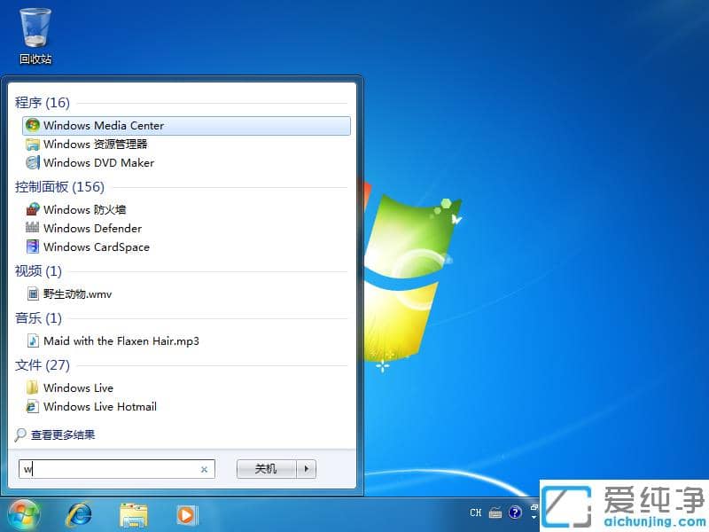
Task: Open the CH language selector
Action: [476, 512]
